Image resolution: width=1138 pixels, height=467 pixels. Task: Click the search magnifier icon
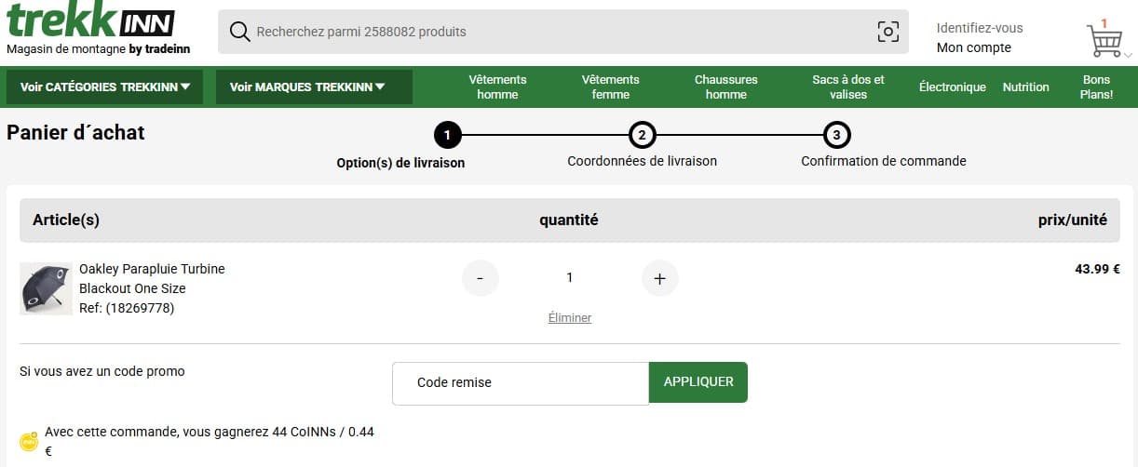click(x=239, y=32)
